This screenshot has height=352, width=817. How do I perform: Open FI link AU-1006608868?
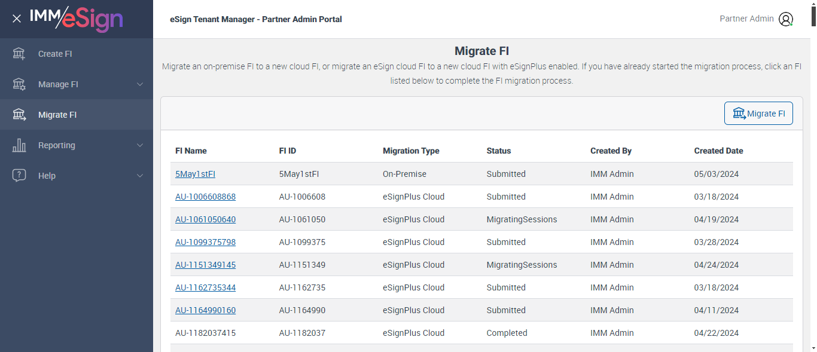click(205, 197)
